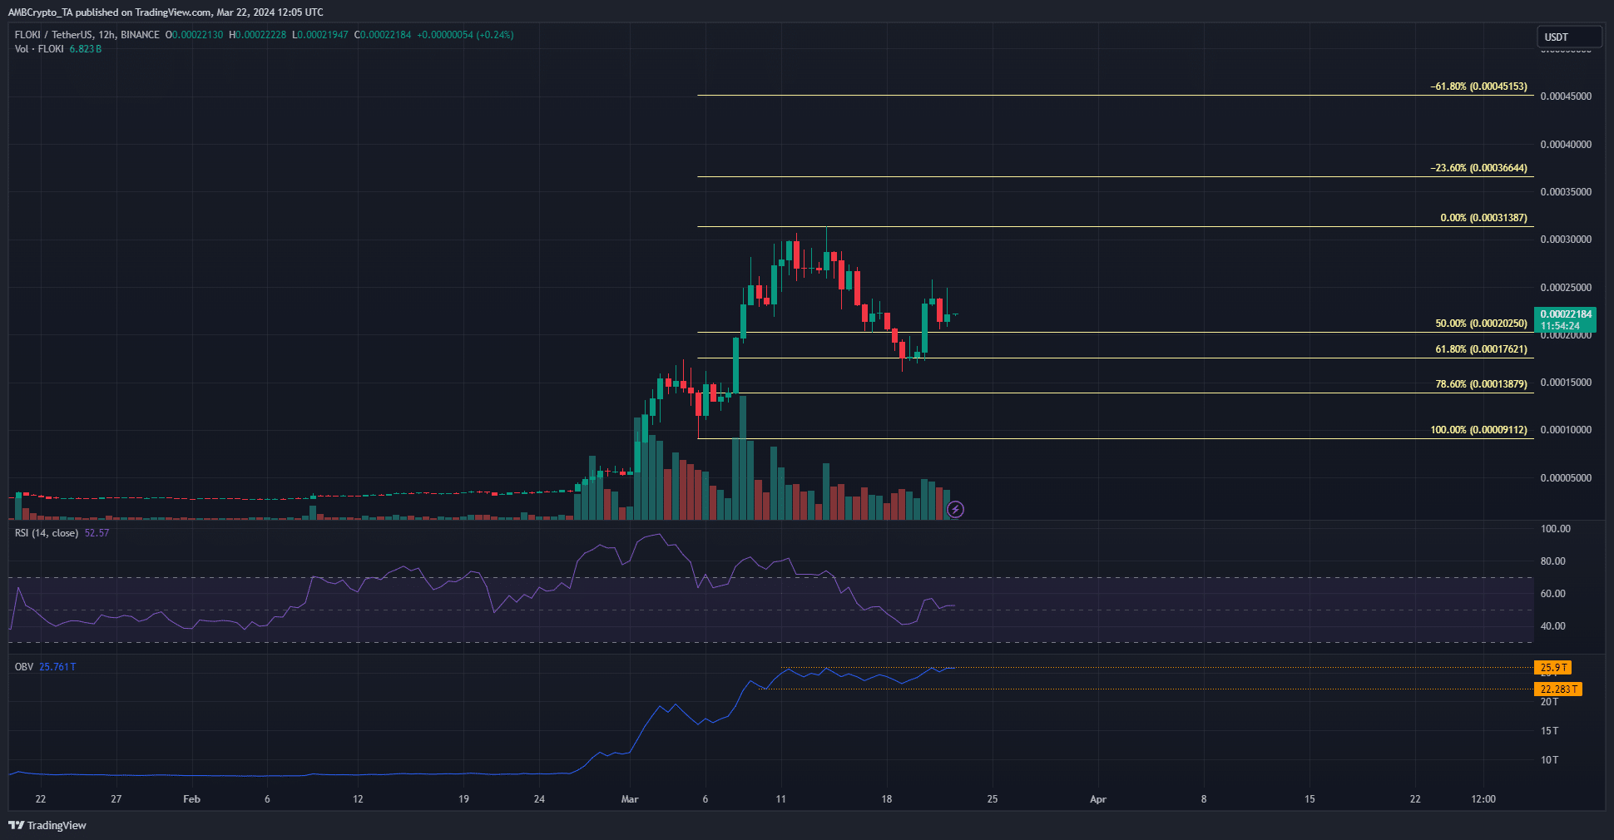Click the 78.60% (0.00013879) Fibonacci label

(x=1482, y=384)
